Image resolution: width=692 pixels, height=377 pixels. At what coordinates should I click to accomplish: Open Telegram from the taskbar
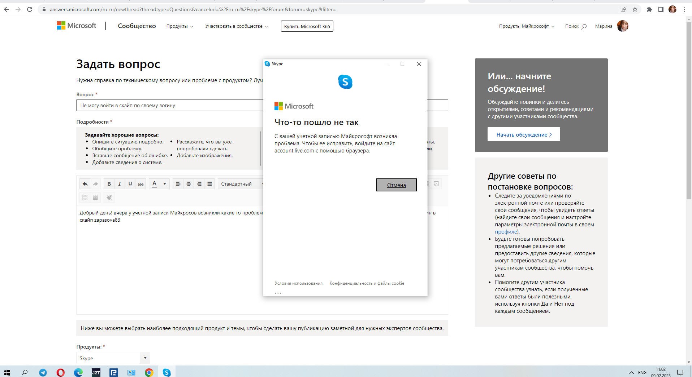[x=43, y=372]
